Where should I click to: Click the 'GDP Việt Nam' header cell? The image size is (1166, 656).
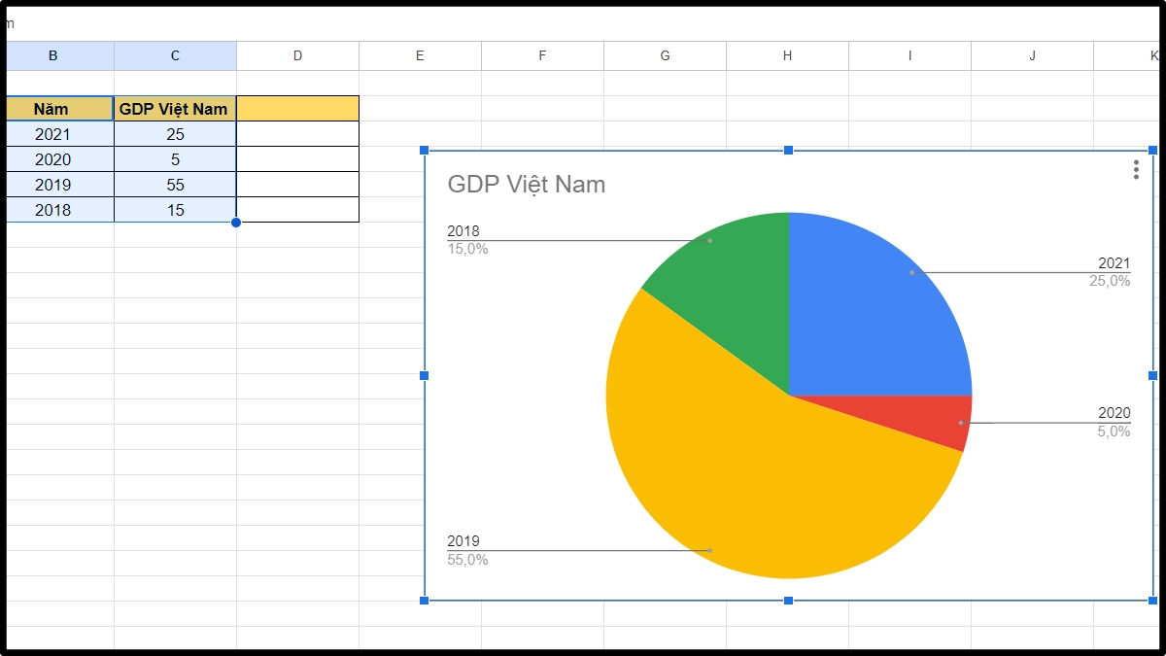[175, 109]
